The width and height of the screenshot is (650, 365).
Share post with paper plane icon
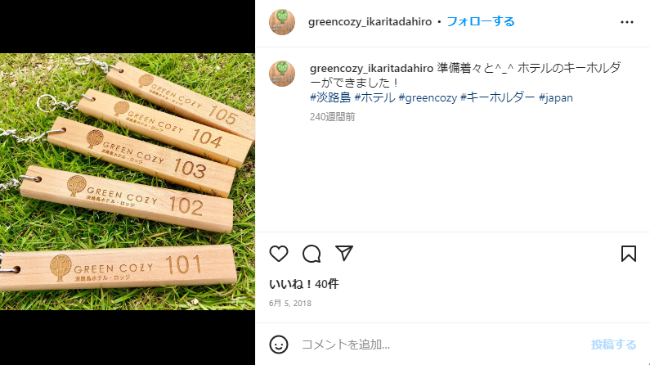point(344,253)
